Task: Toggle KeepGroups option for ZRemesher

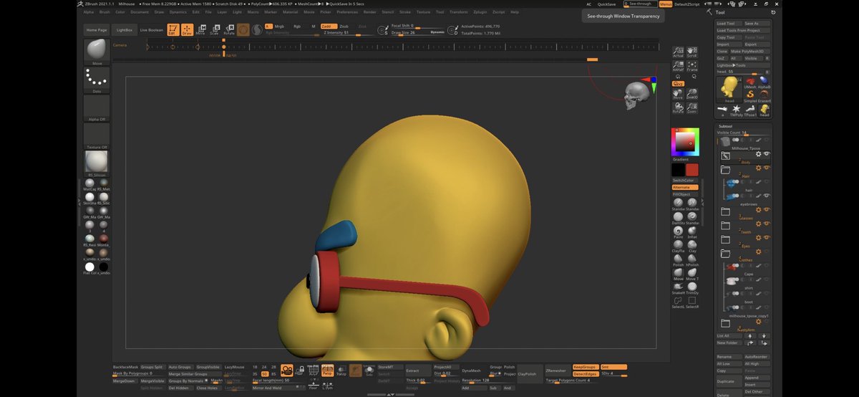Action: point(585,367)
